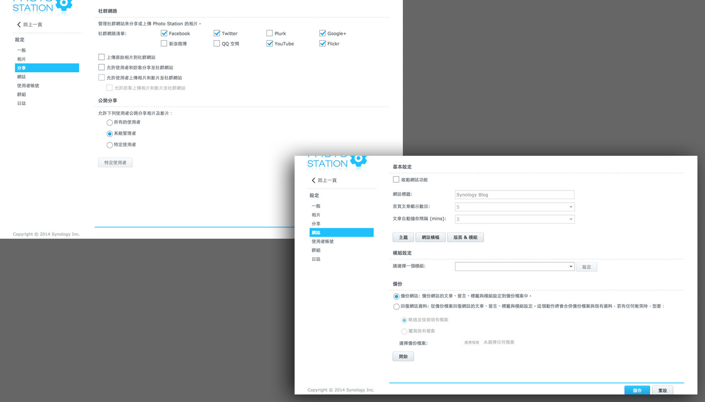Open Photo Station gear logo in sharing window
This screenshot has height=402, width=705.
(x=63, y=5)
